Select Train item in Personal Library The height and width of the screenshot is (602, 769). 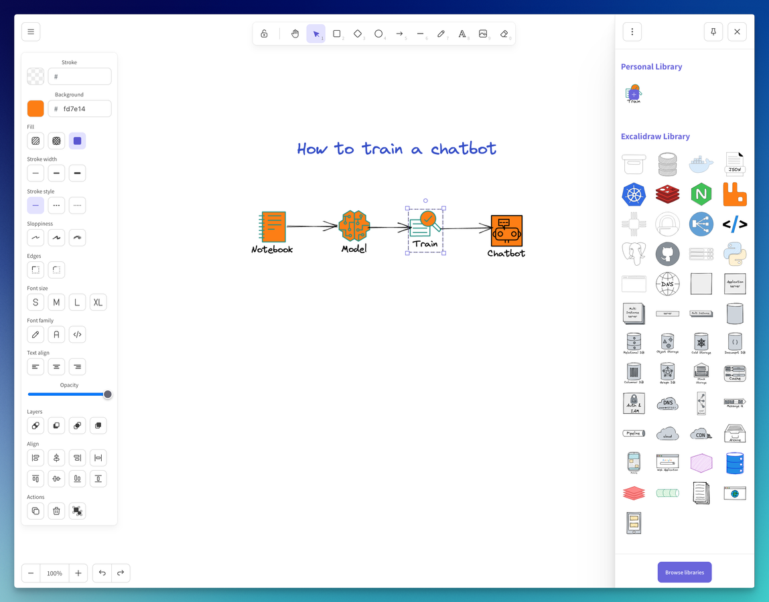(x=634, y=94)
